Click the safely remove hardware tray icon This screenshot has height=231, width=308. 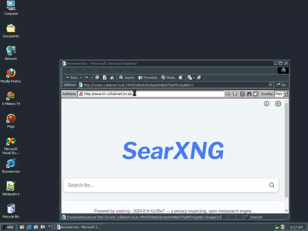277,227
